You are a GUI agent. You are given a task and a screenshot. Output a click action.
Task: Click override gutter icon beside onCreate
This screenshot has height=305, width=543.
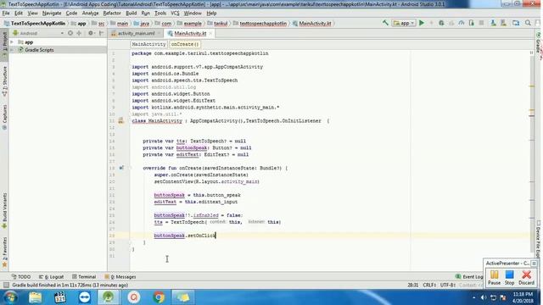(121, 168)
